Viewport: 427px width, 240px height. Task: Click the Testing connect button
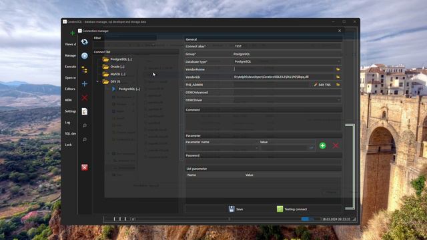tap(292, 209)
